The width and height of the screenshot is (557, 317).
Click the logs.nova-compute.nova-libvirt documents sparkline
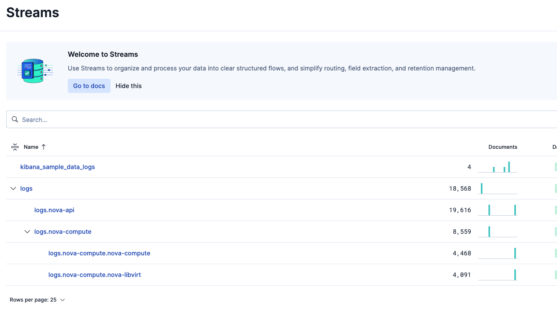click(498, 275)
